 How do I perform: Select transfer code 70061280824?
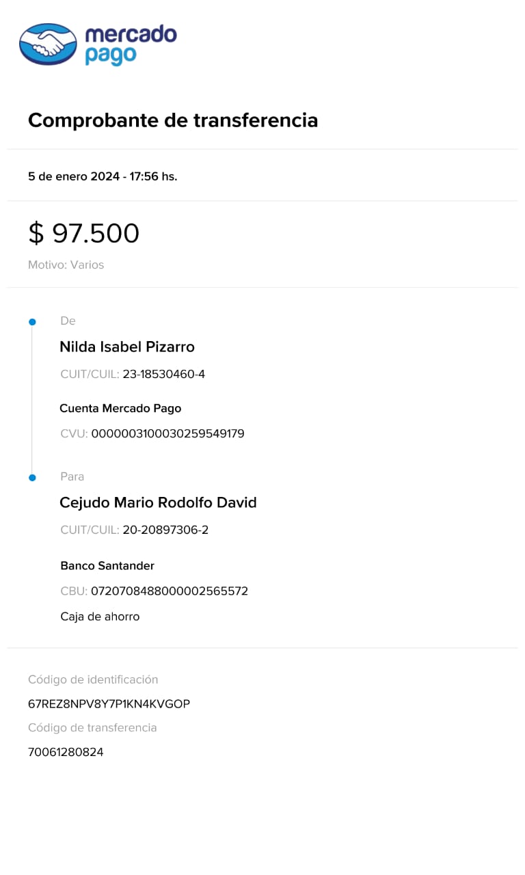(x=66, y=753)
